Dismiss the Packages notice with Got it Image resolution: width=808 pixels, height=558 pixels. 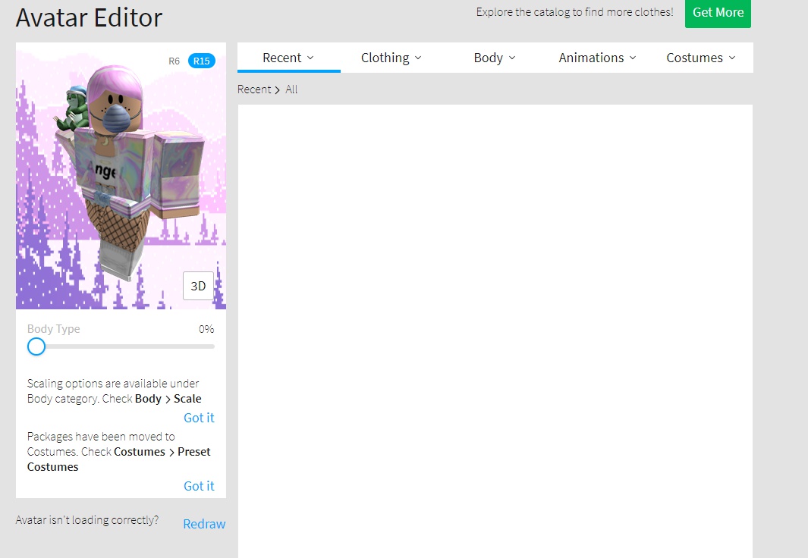click(199, 485)
